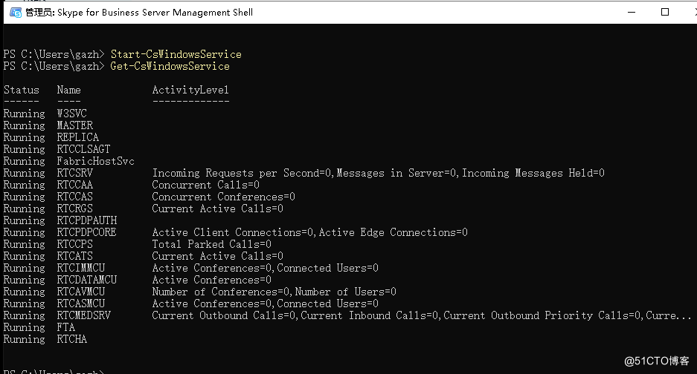Viewport: 697px width, 374px height.
Task: Select the RTCAVMCU service name
Action: pos(81,292)
